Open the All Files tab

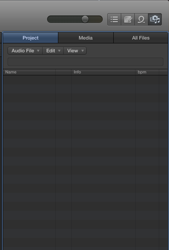pyautogui.click(x=141, y=38)
